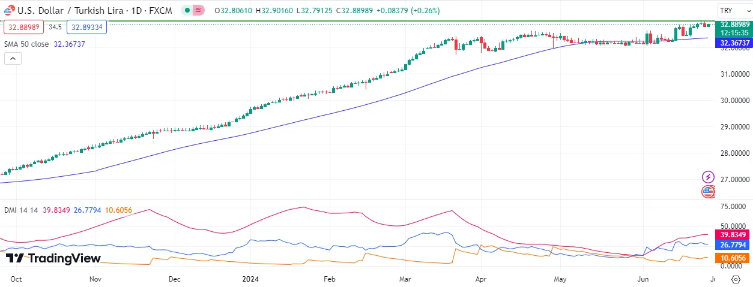Collapse the indicator legend with chevron
753x287 pixels.
[13, 58]
